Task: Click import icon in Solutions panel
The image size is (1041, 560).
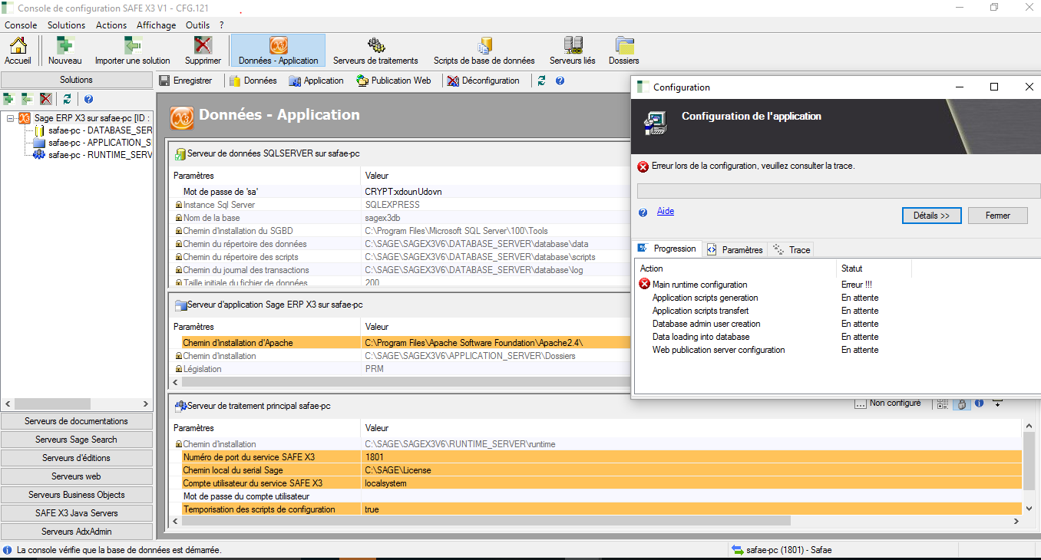Action: pyautogui.click(x=27, y=99)
